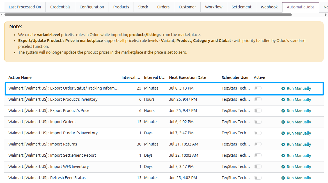Screen dimensions: 328x183
Task: Go to the Settlement tab
Action: (x=241, y=7)
